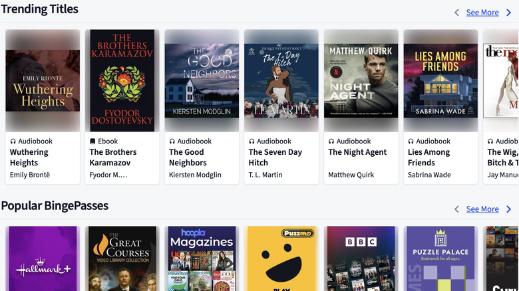The image size is (519, 291).
Task: Open See More for Popular BingePasses
Action: click(x=482, y=209)
